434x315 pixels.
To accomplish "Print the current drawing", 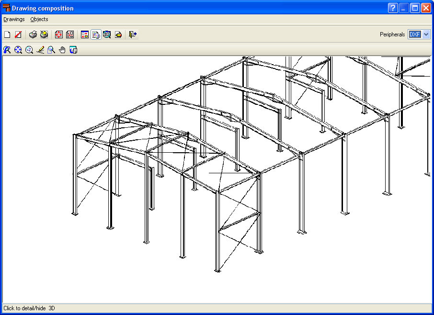I will click(x=33, y=34).
